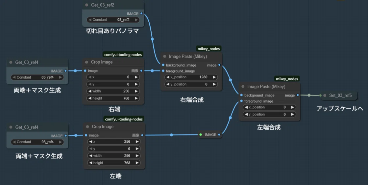Click the Set_03_ref5 node label
The image size is (368, 185).
click(340, 95)
